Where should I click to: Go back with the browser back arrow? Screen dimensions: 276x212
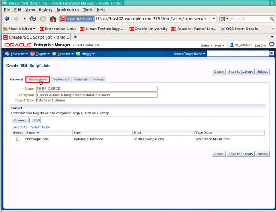click(x=7, y=19)
